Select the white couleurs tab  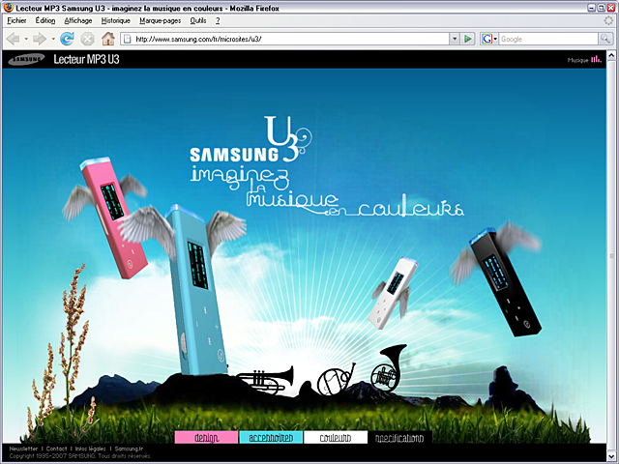click(336, 438)
